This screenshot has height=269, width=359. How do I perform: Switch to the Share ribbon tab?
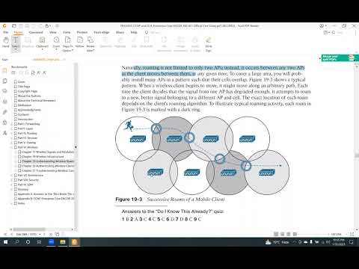point(120,32)
